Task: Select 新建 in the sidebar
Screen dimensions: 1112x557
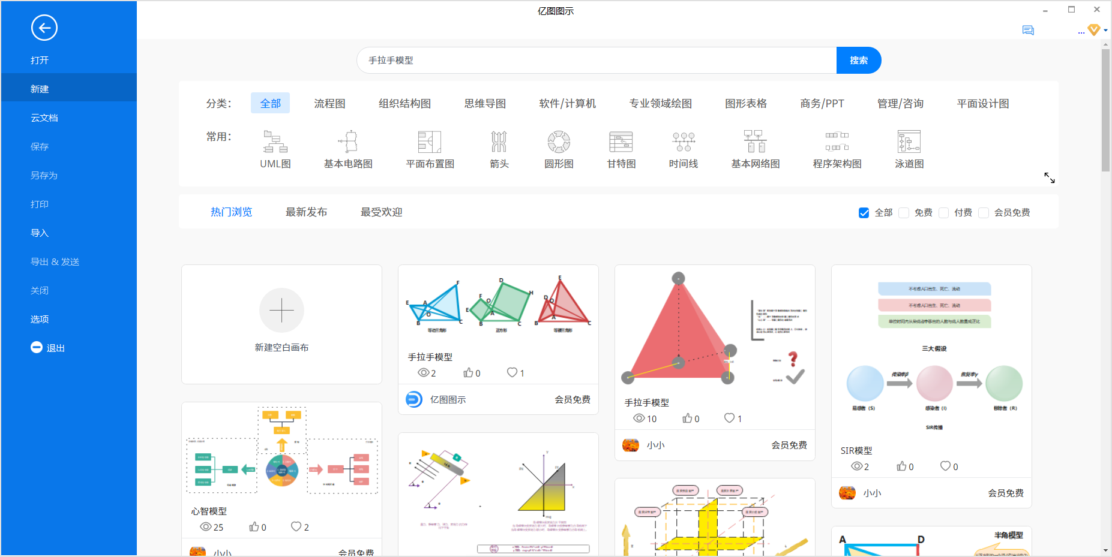Action: [x=69, y=89]
